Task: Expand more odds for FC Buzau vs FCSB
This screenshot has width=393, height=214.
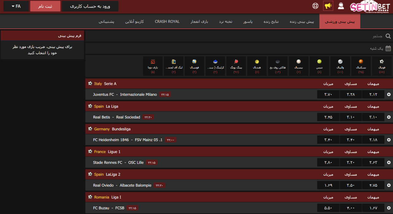Action: pos(389,208)
